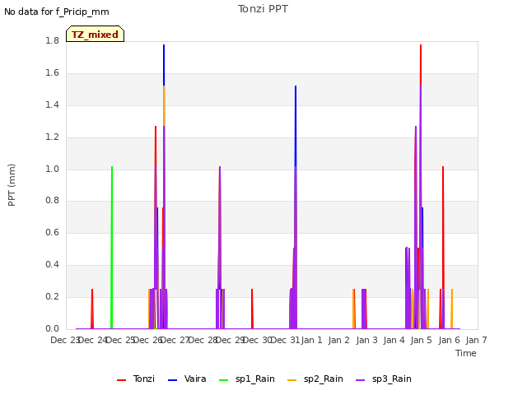Click the 1.0 y-axis tick label
This screenshot has width=527, height=395.
point(52,169)
